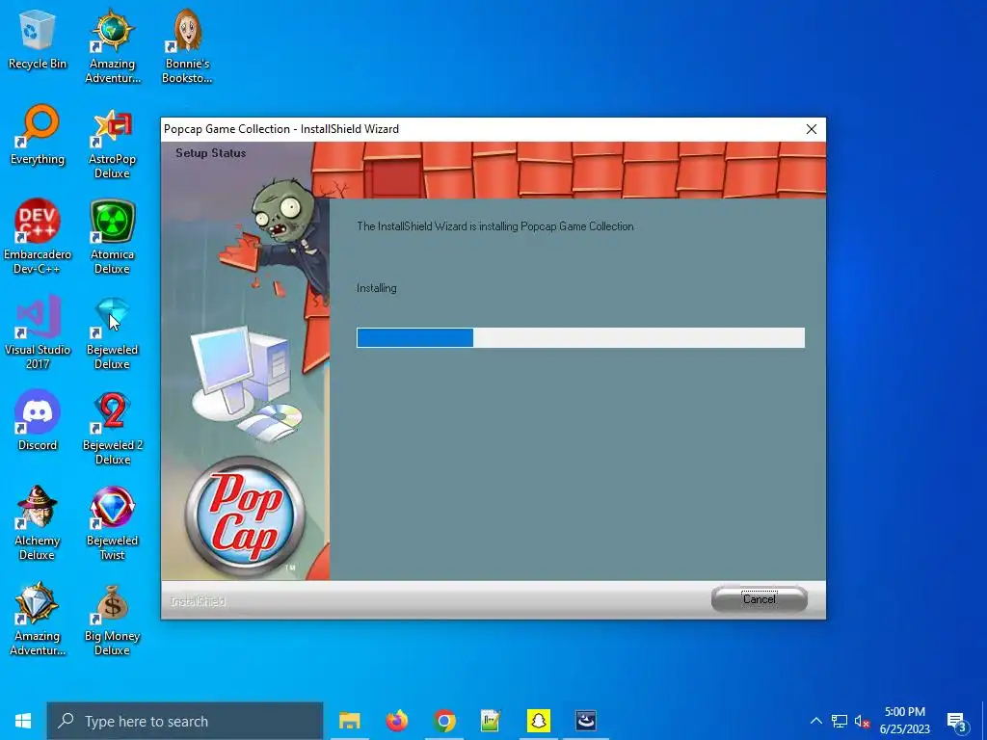Close the InstallShield Wizard window
This screenshot has width=987, height=740.
point(812,129)
